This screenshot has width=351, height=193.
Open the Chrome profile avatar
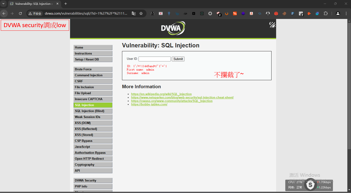click(338, 14)
